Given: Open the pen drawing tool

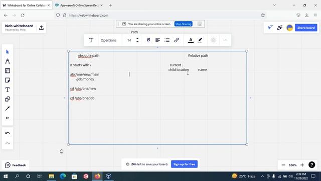Looking at the screenshot, I should (8, 61).
